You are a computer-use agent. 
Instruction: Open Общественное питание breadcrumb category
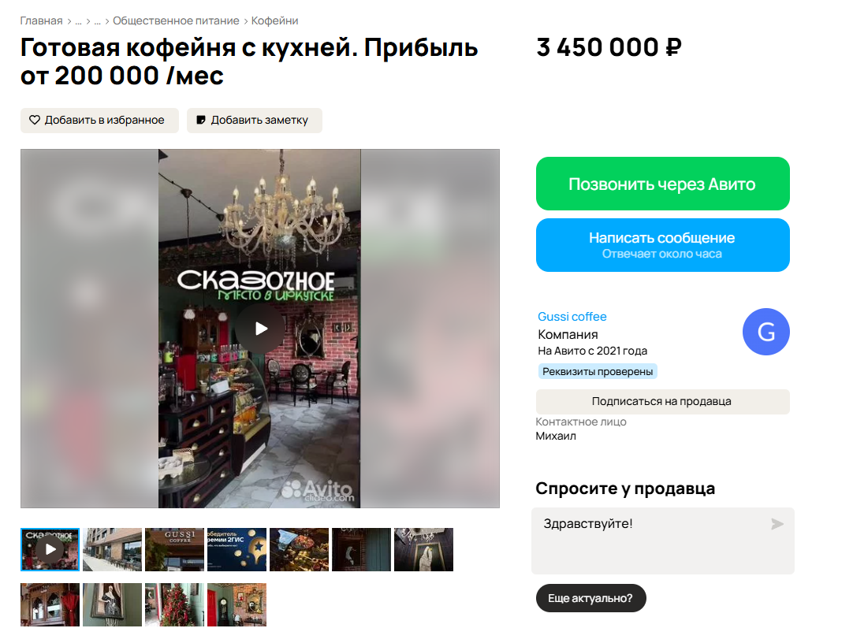(x=176, y=20)
